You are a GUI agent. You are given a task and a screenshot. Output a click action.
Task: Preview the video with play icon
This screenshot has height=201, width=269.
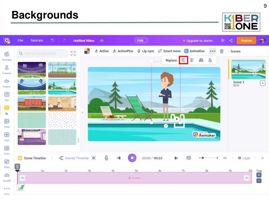[x=223, y=41]
